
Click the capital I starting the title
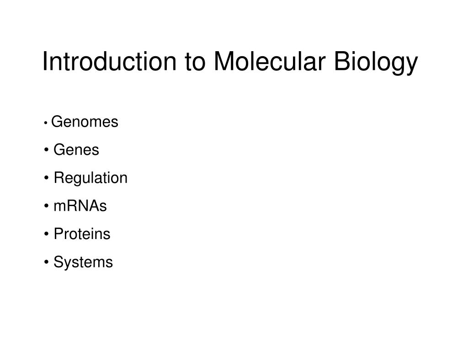coord(45,62)
